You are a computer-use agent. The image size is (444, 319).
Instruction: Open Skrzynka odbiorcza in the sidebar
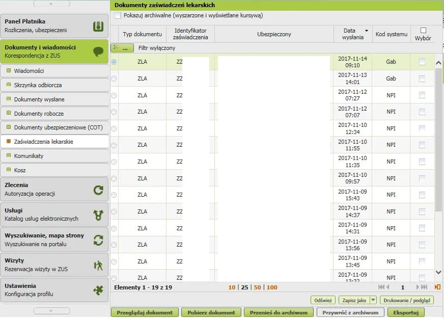coord(38,85)
